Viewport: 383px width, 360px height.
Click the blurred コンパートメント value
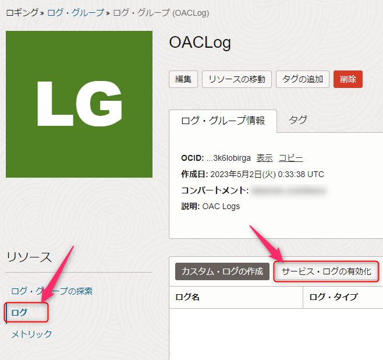tap(289, 190)
